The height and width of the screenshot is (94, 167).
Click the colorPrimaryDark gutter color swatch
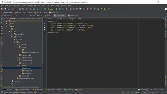point(44,25)
